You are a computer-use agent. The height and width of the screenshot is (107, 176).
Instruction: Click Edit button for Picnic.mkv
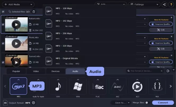click(161, 49)
